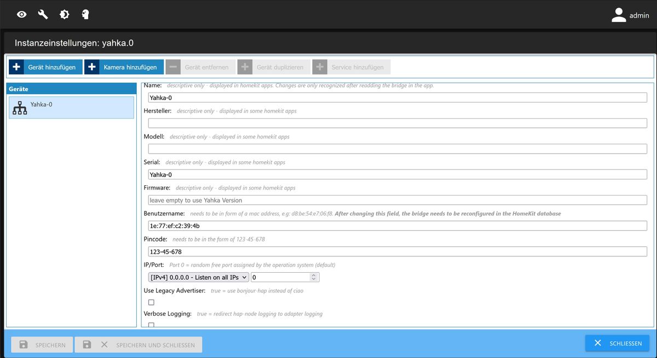This screenshot has width=657, height=358.
Task: Enable Verbose Logging checkbox
Action: click(x=151, y=325)
